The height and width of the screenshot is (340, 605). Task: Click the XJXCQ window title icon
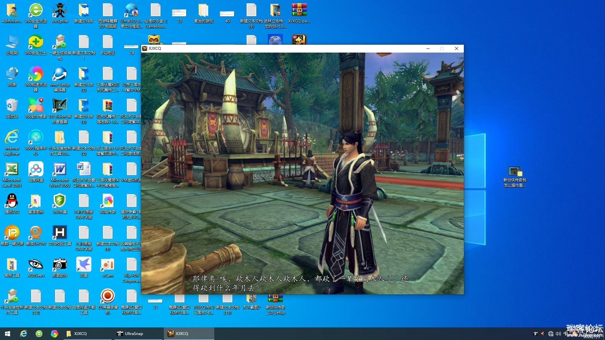click(x=145, y=48)
